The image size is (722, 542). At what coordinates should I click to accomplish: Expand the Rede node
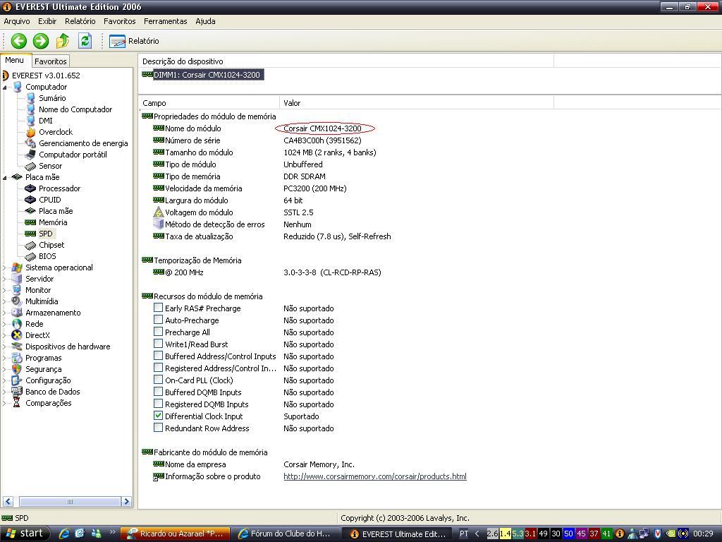click(x=5, y=324)
